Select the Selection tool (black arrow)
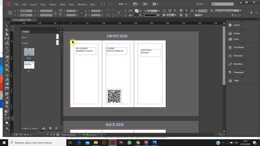 click(6, 26)
